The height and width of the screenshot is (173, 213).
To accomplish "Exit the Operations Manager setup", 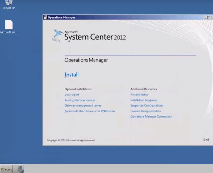I will point(206,140).
